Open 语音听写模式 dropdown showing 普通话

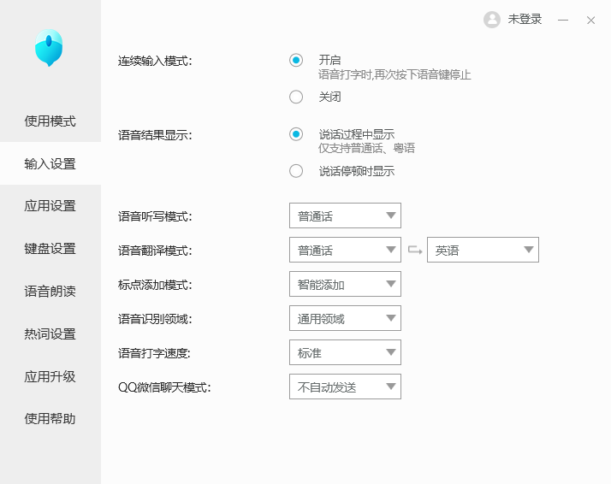pos(345,215)
